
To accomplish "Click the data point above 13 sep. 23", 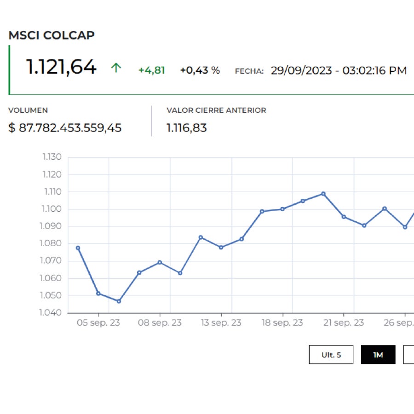I will (x=221, y=247).
